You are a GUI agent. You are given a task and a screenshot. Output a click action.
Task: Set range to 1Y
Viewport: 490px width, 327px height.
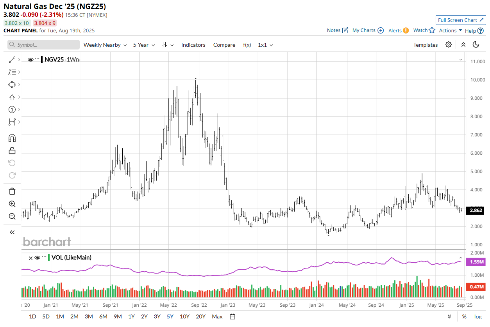(131, 316)
